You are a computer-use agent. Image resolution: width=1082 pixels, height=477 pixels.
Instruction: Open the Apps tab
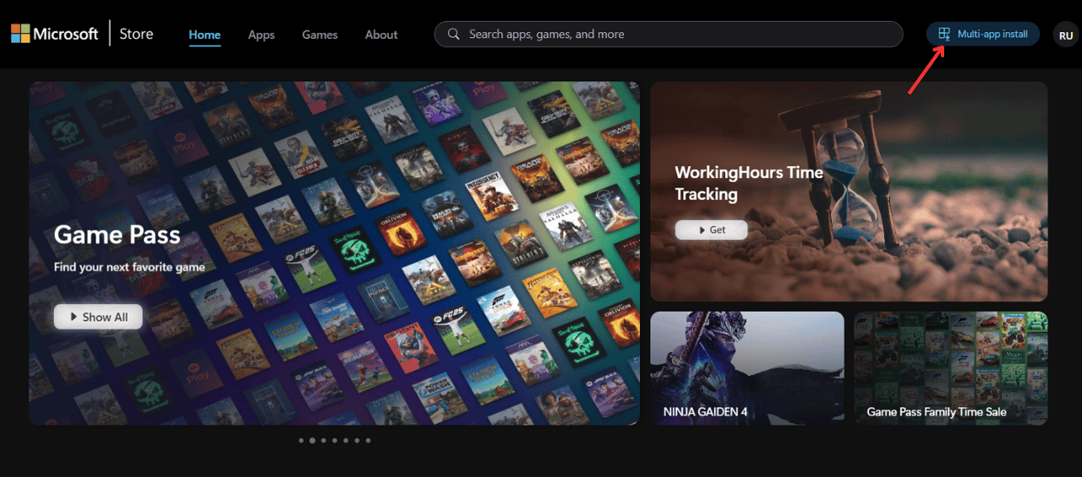click(x=261, y=35)
